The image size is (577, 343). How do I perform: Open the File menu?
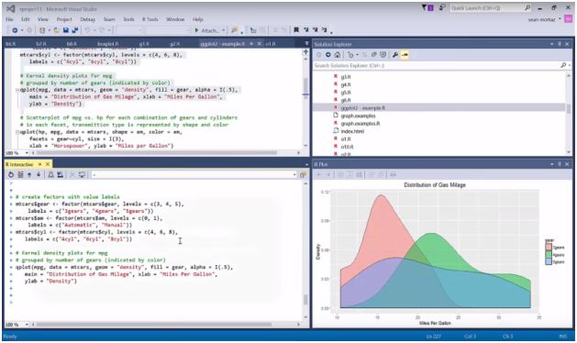(x=9, y=19)
